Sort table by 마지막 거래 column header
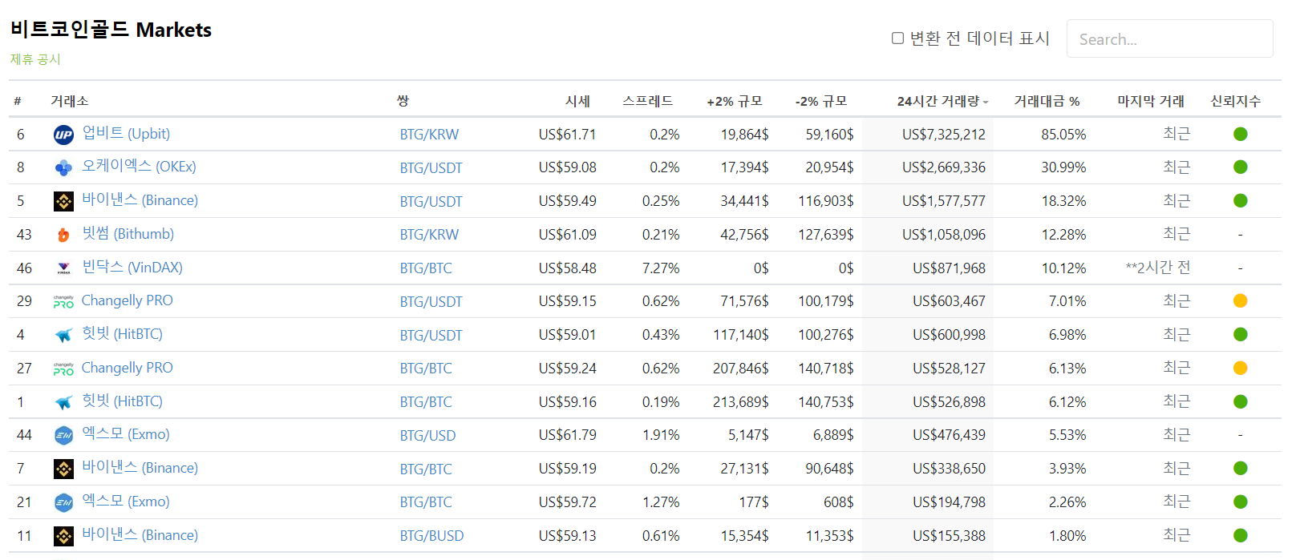The height and width of the screenshot is (560, 1296). 1151,101
